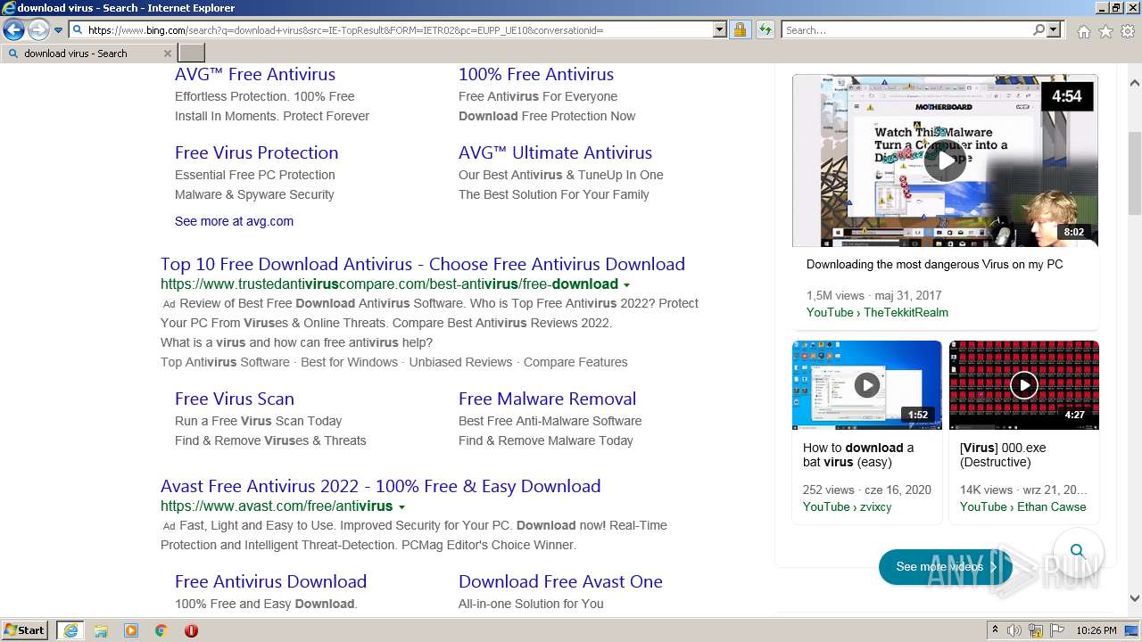Click the Refresh page icon
The width and height of the screenshot is (1142, 642).
(x=765, y=30)
